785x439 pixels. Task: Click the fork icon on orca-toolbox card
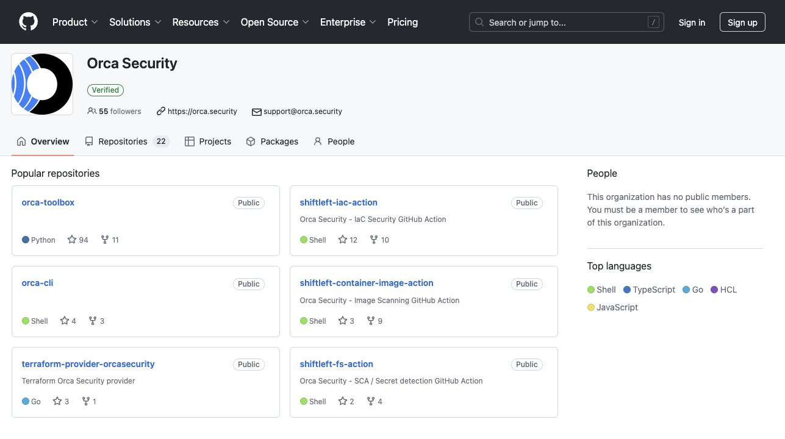(105, 240)
